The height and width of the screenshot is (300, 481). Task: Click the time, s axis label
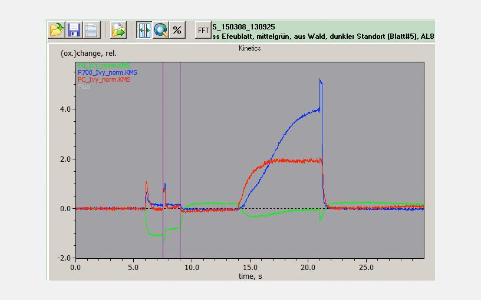click(x=251, y=276)
